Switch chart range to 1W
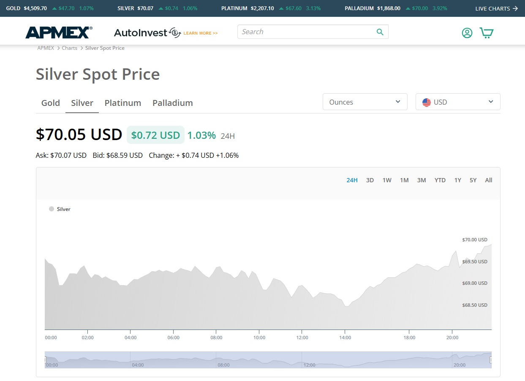 [387, 180]
